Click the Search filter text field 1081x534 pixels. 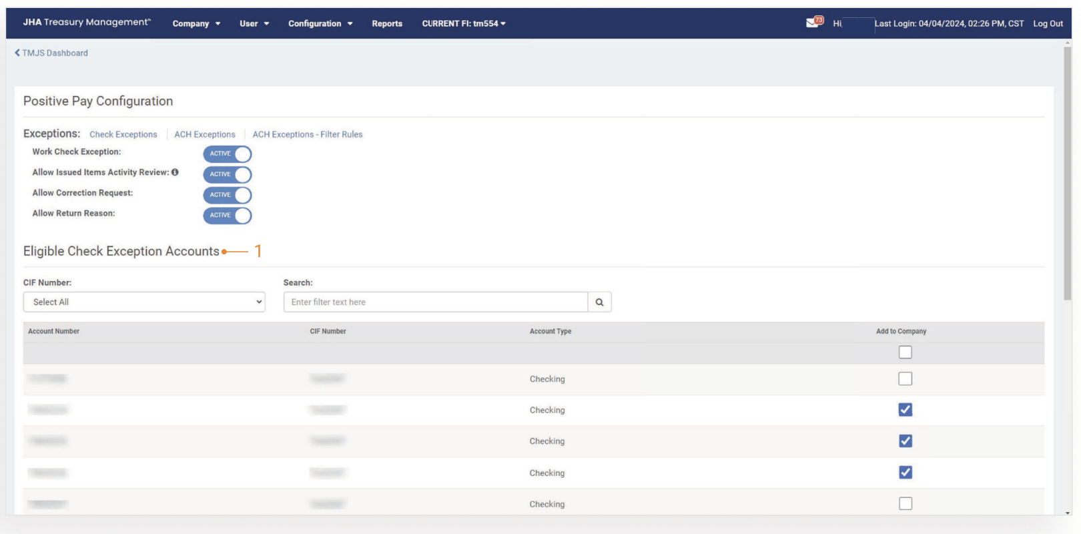[435, 302]
